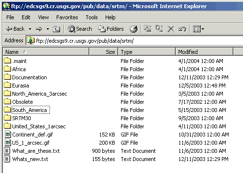Open the Tools menu
Image resolution: width=243 pixels, height=173 pixels.
(x=92, y=17)
